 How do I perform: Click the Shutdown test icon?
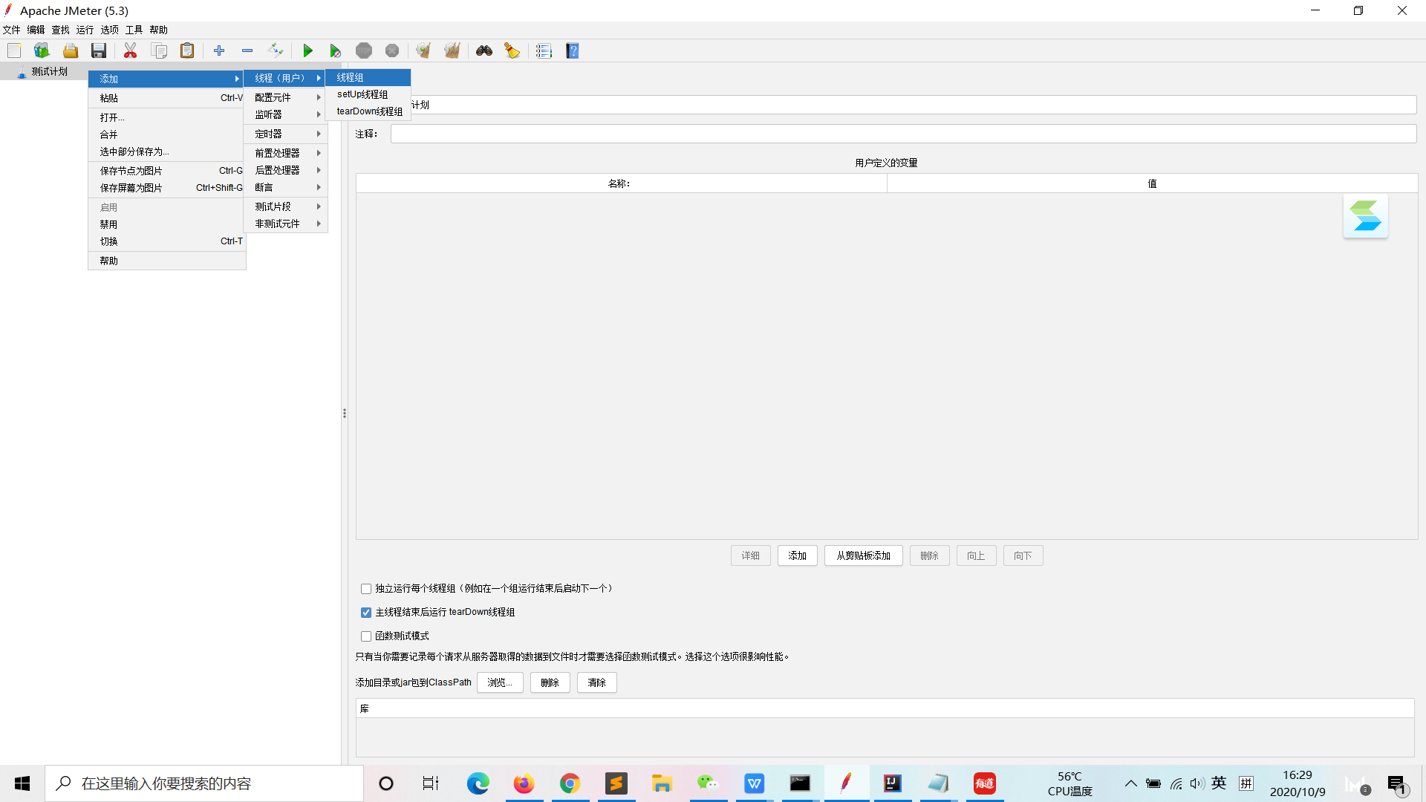point(392,50)
